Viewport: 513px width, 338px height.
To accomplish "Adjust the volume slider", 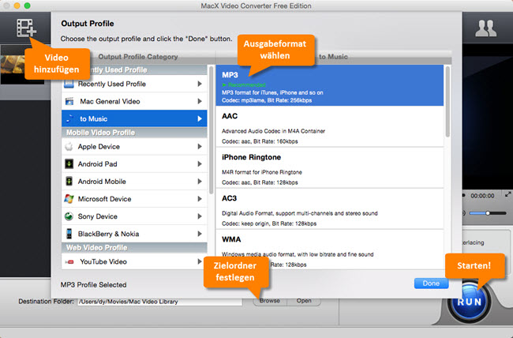I will [488, 213].
